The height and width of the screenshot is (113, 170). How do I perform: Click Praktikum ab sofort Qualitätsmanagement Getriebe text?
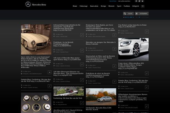coord(98,75)
